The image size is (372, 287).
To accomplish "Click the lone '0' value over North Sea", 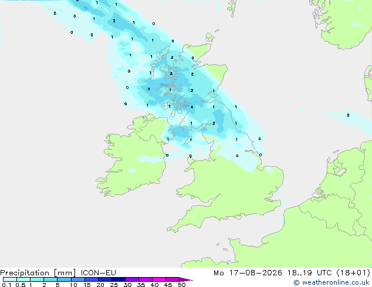I will (348, 115).
